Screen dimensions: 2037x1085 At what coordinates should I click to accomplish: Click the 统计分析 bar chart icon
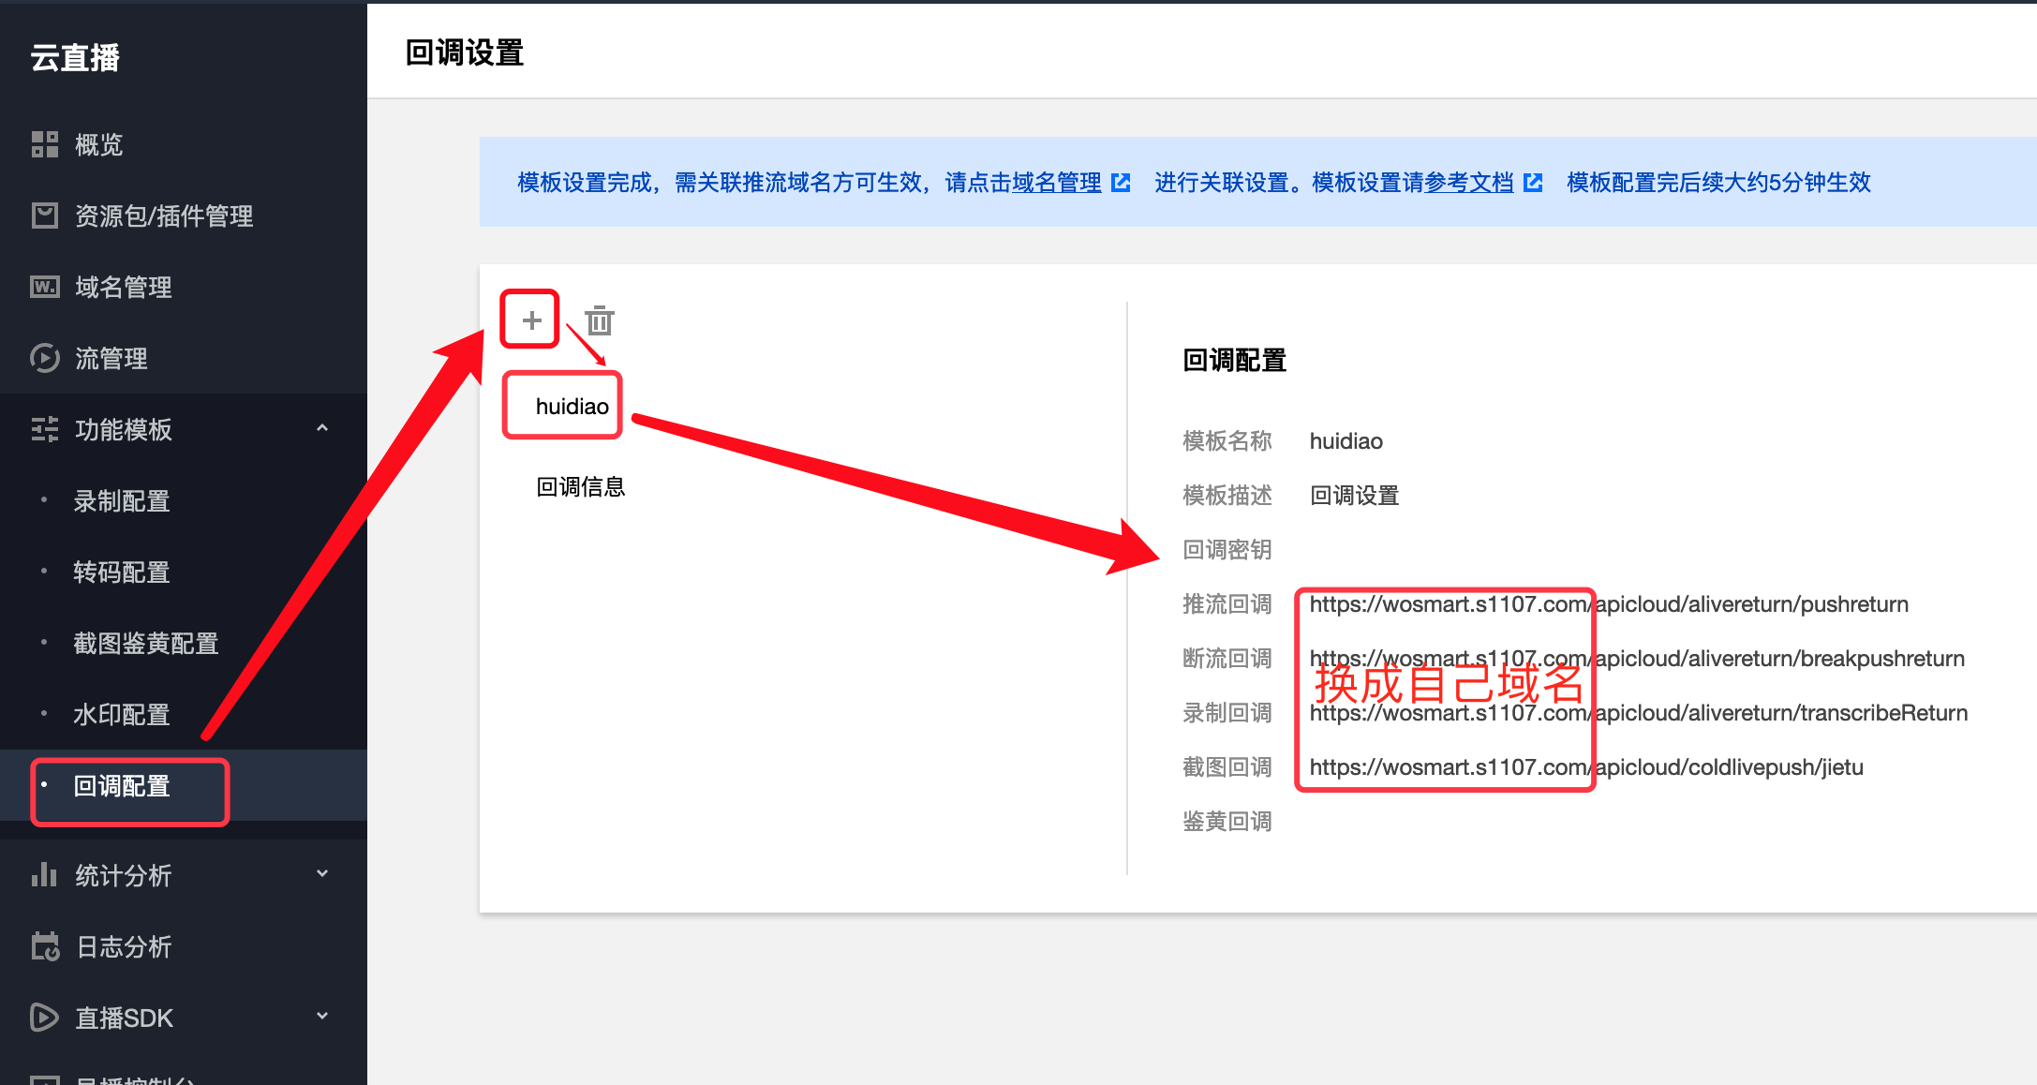point(44,875)
